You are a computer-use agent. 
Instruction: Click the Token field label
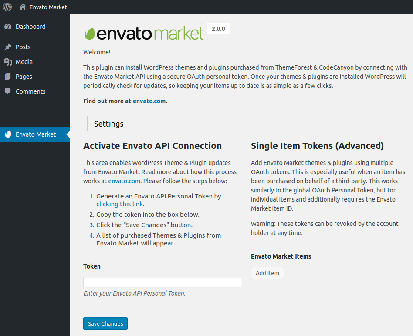tap(92, 266)
